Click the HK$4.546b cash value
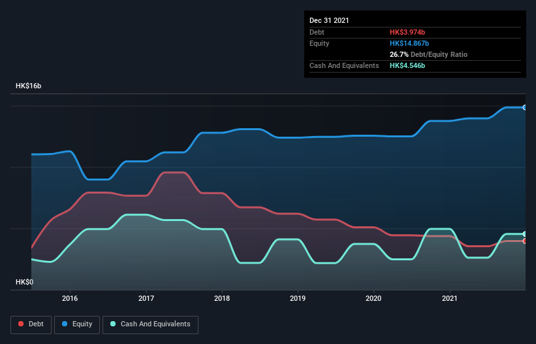The height and width of the screenshot is (344, 536). (x=407, y=65)
